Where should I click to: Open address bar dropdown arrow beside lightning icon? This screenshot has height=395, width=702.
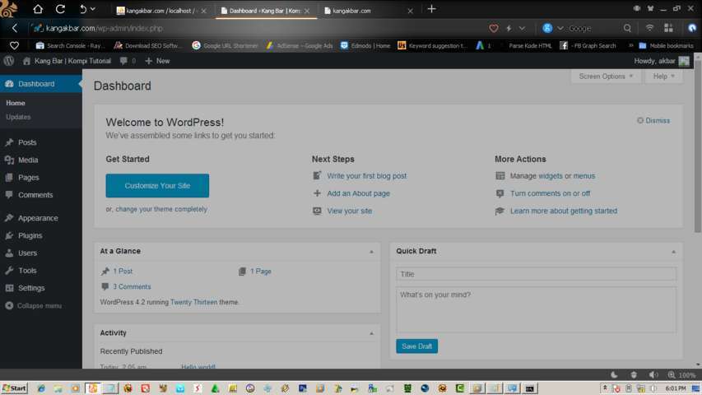[x=522, y=28]
